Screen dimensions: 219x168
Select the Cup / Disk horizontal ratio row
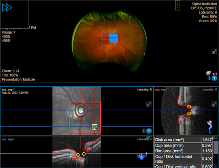(184, 159)
